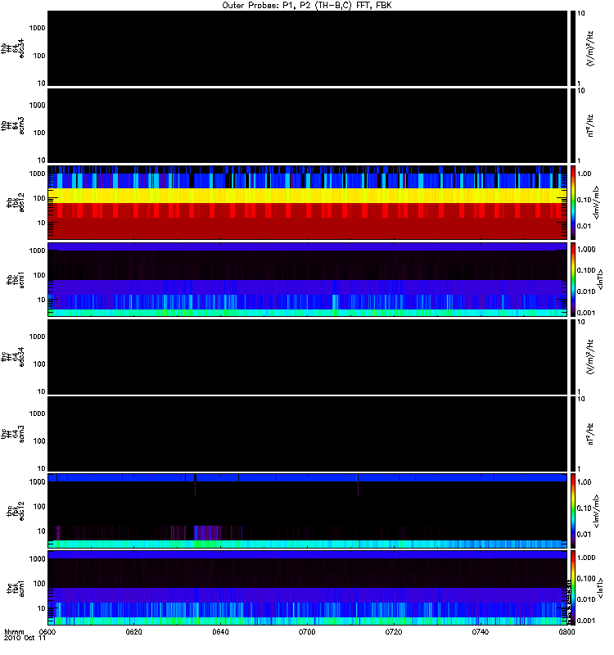Click "<|mV/m|>" unit label beside thc edc12 color bar

click(x=596, y=511)
